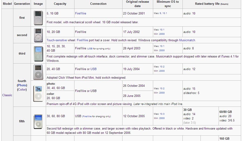The image size is (244, 141).
Task: Click the '30 GB' battery heading
Action: [188, 110]
